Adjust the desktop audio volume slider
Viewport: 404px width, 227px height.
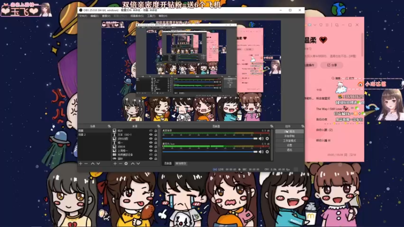pyautogui.click(x=210, y=139)
